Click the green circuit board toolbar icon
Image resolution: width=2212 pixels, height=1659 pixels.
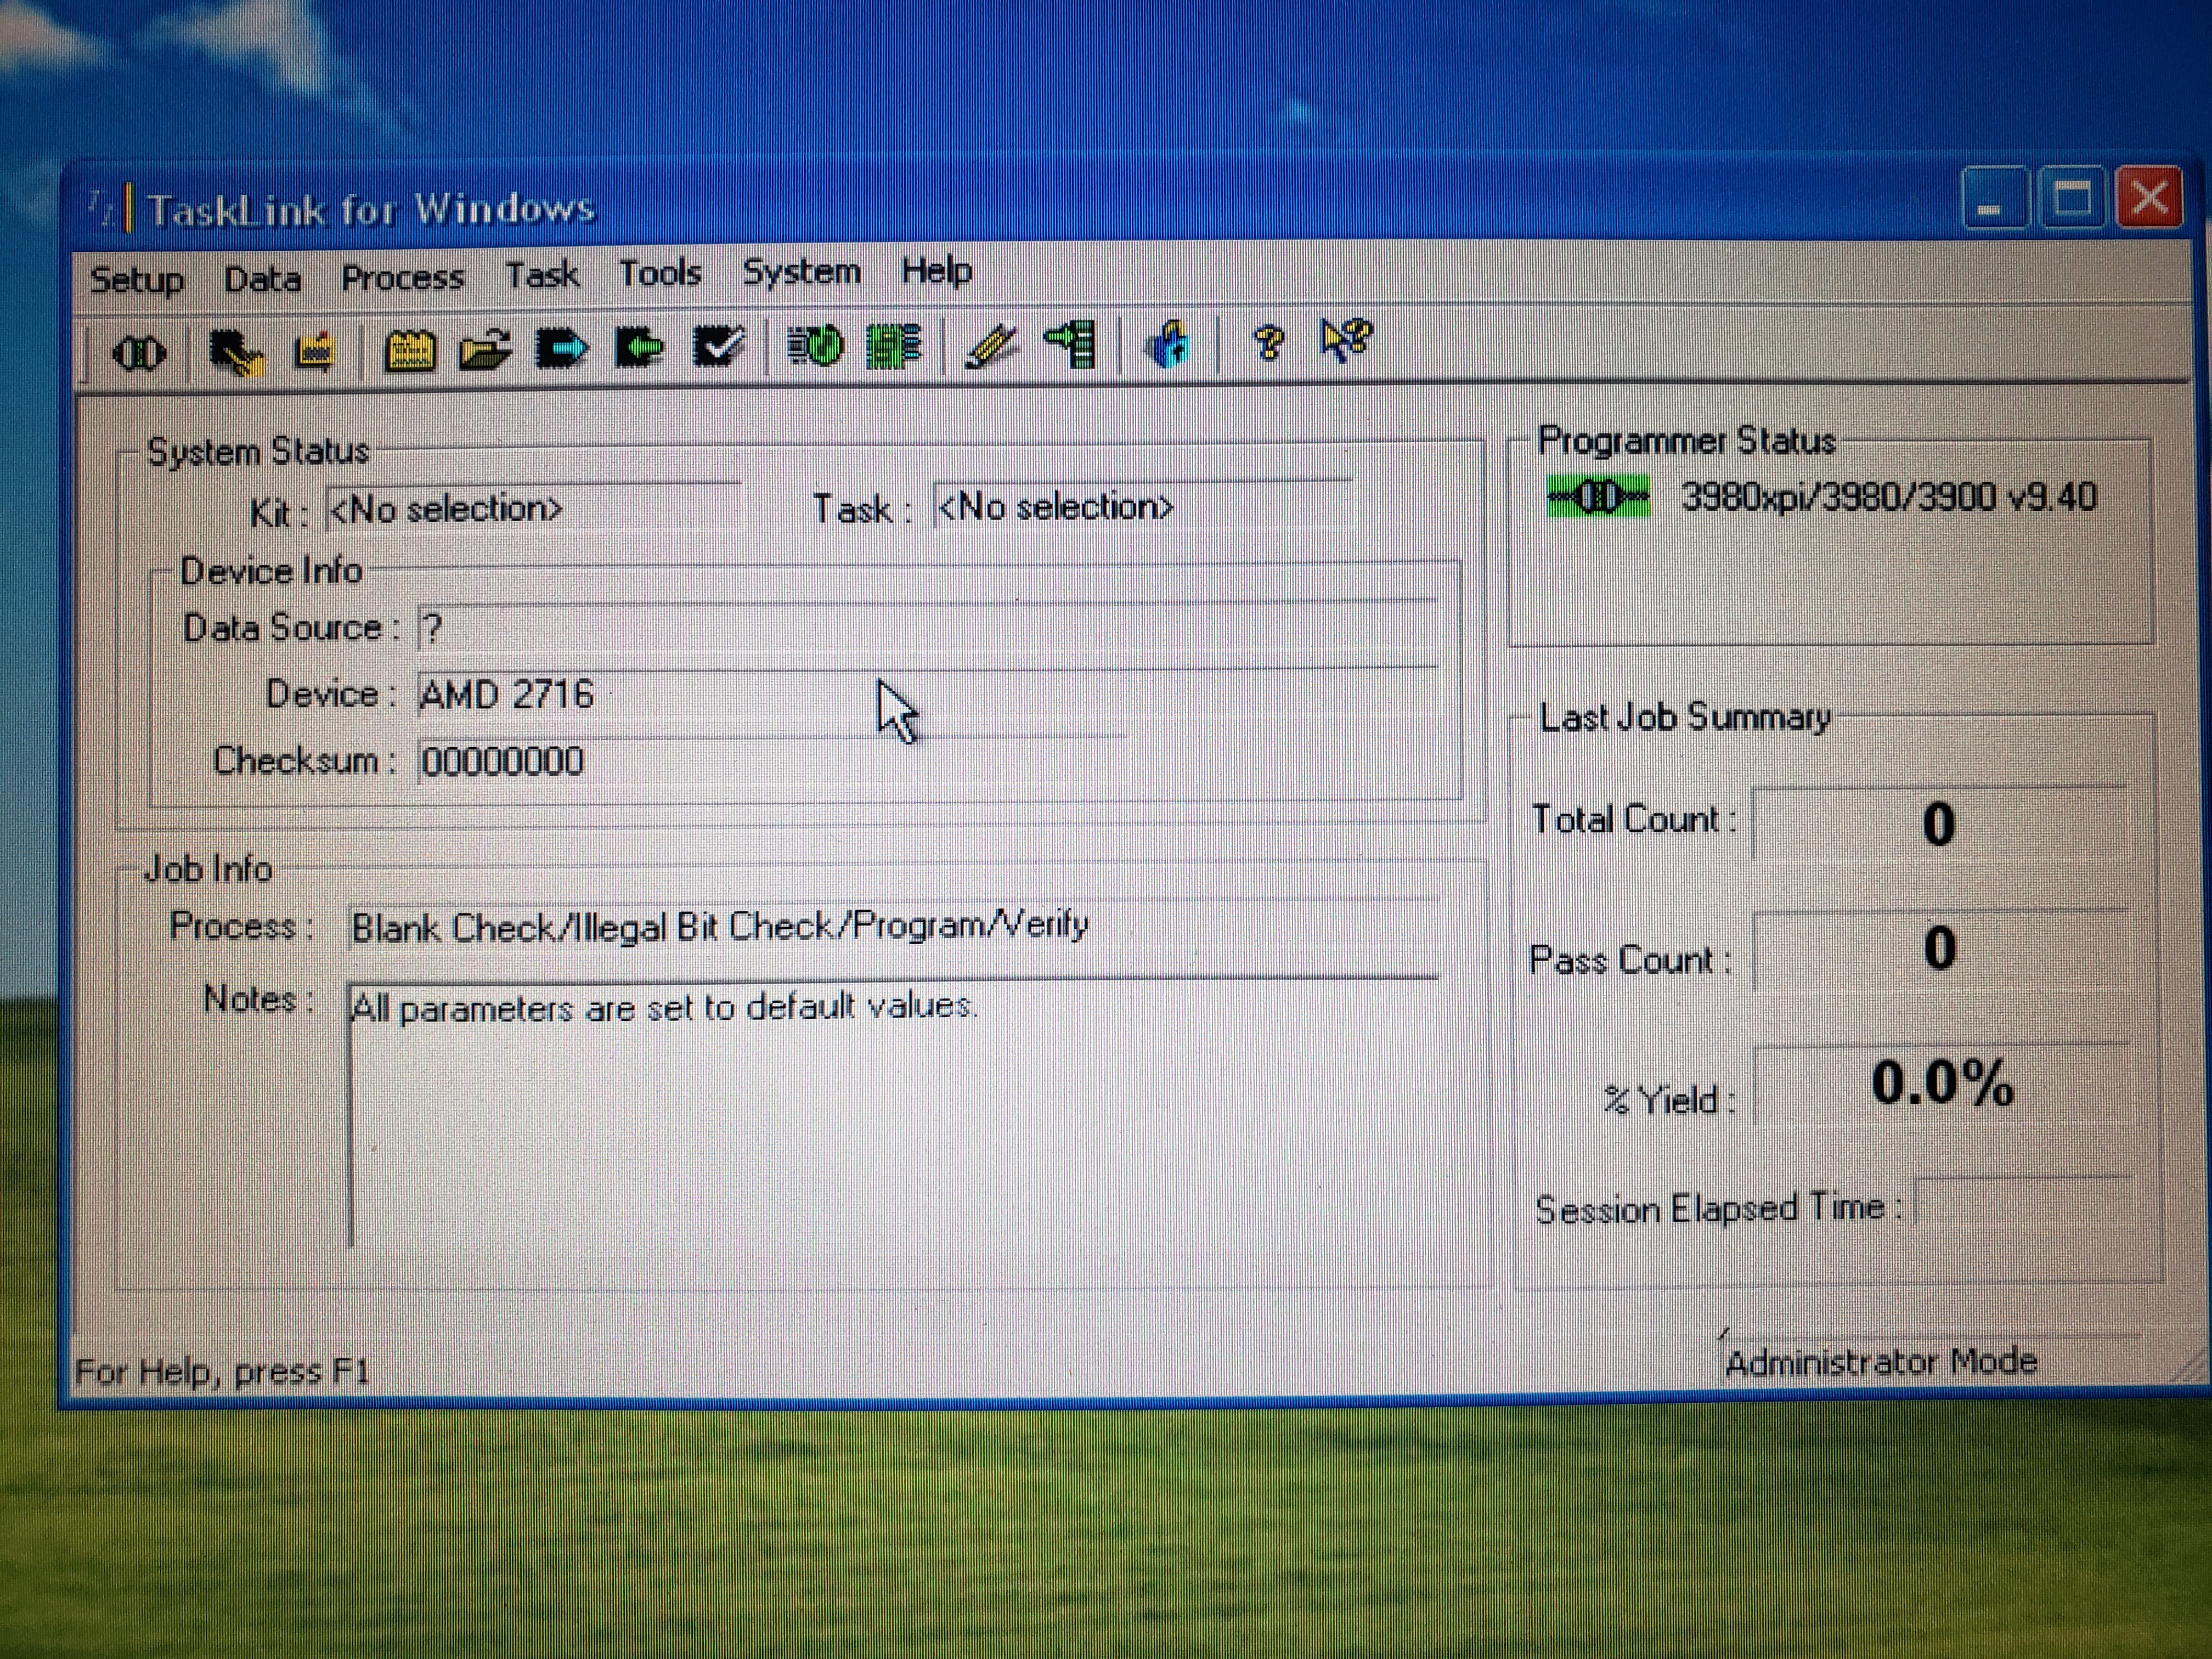[893, 346]
